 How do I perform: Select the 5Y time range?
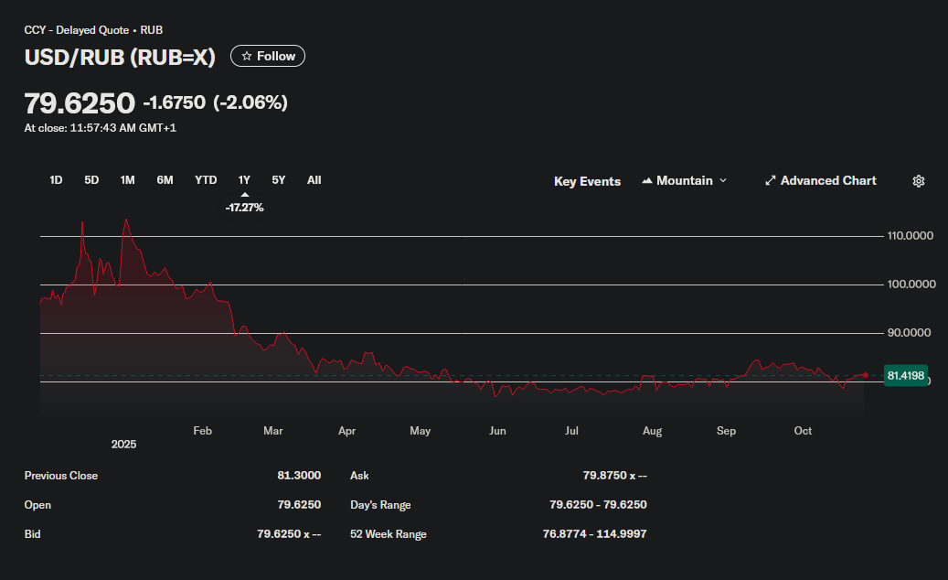(x=278, y=180)
